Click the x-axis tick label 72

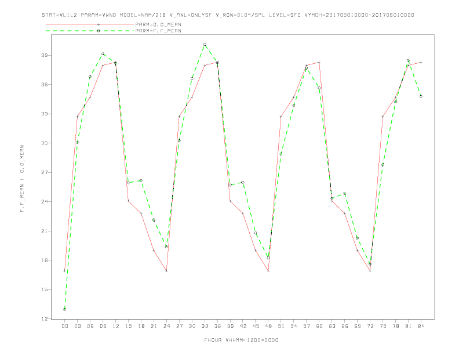point(370,326)
